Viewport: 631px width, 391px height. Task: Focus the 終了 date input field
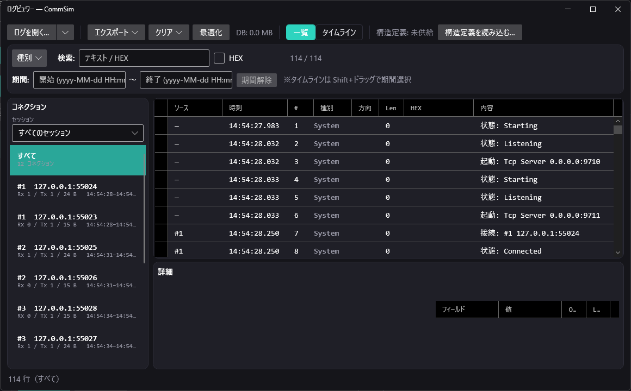click(x=186, y=80)
